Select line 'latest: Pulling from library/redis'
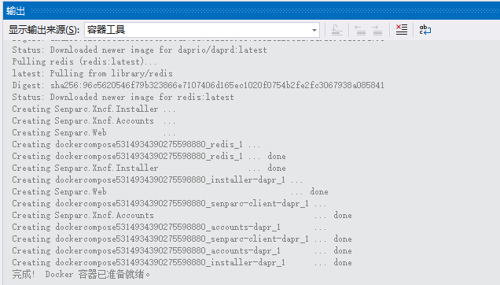This screenshot has height=285, width=500. coord(93,73)
